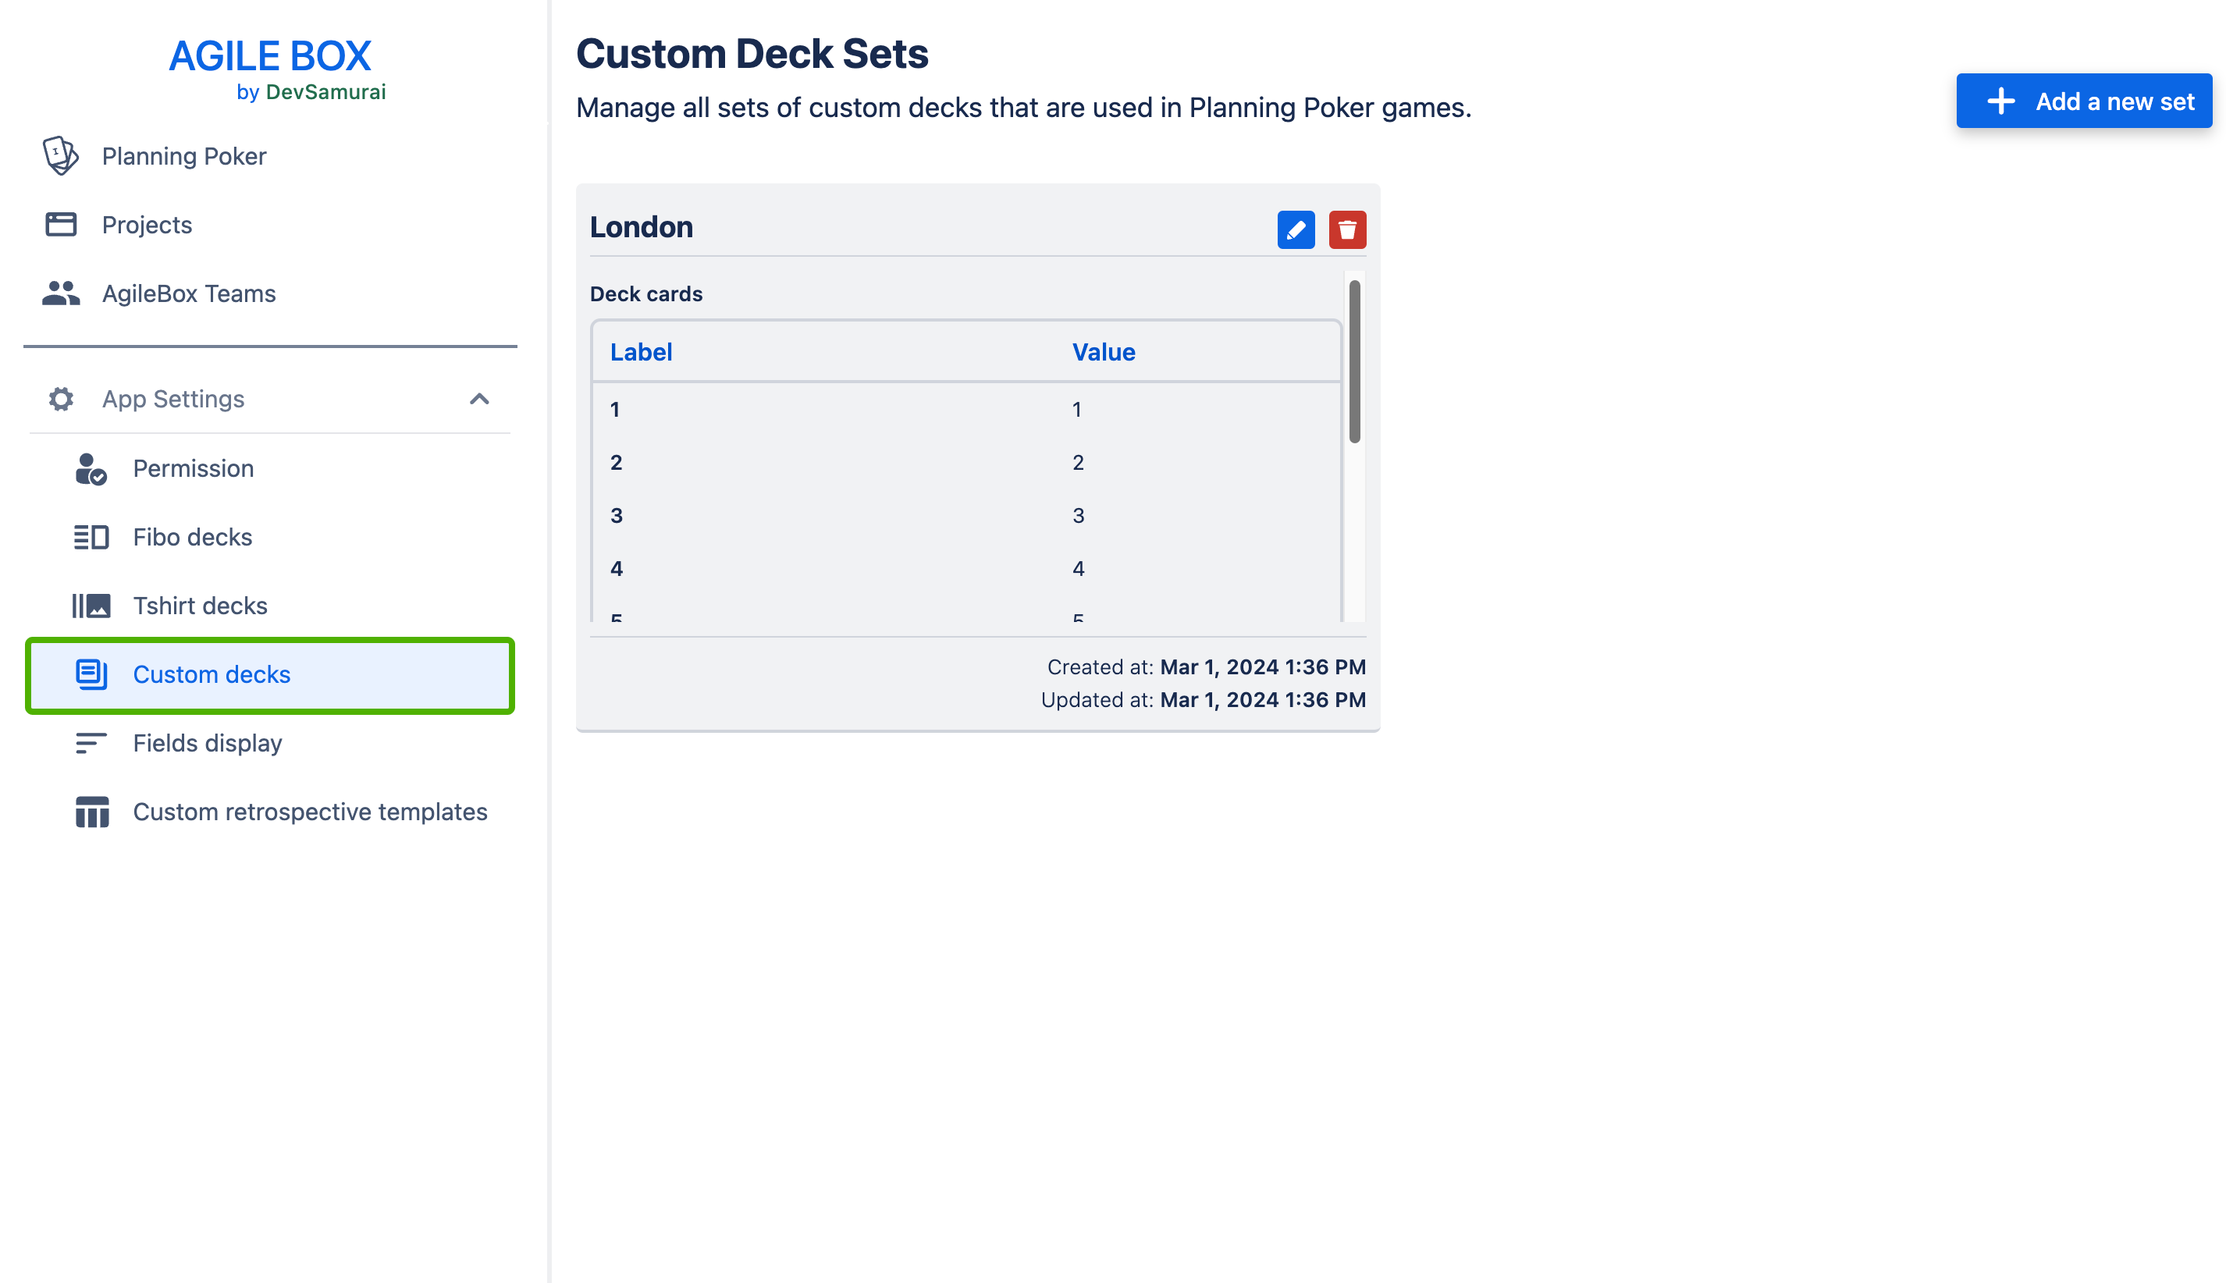Click the Fibo decks icon
This screenshot has width=2226, height=1283.
pos(91,538)
